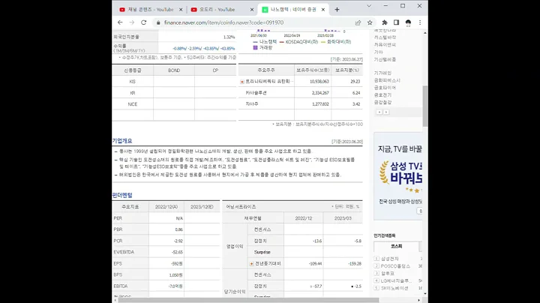Click the 카사솔루션 shareholder name

click(x=256, y=93)
